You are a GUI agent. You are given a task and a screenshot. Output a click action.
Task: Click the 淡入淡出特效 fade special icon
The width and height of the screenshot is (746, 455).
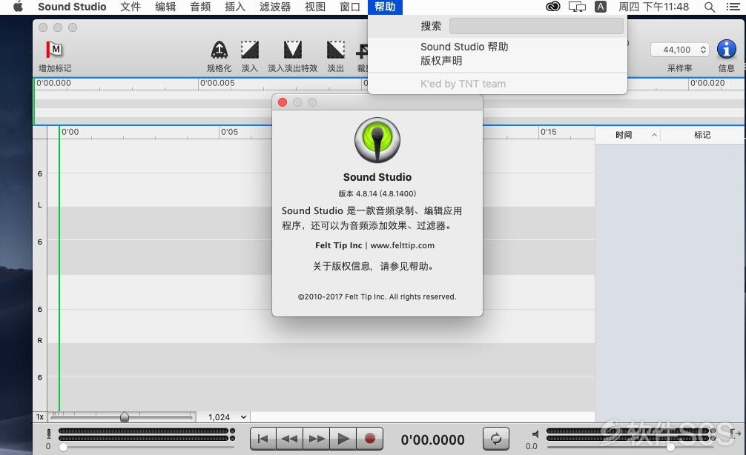[293, 50]
